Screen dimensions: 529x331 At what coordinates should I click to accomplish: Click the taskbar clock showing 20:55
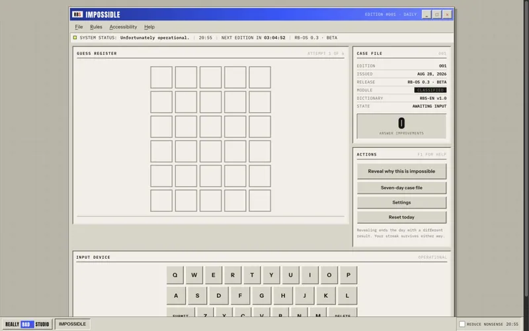click(x=512, y=324)
